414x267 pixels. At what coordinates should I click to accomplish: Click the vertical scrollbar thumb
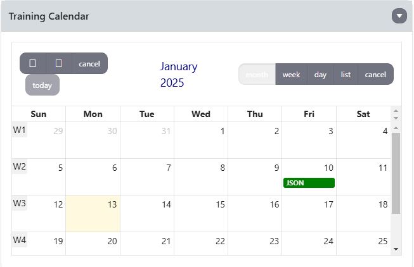[396, 171]
